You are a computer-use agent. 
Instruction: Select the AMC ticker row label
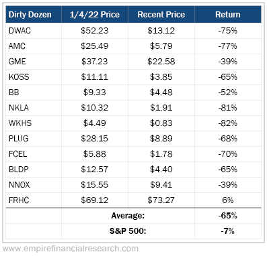pos(34,46)
